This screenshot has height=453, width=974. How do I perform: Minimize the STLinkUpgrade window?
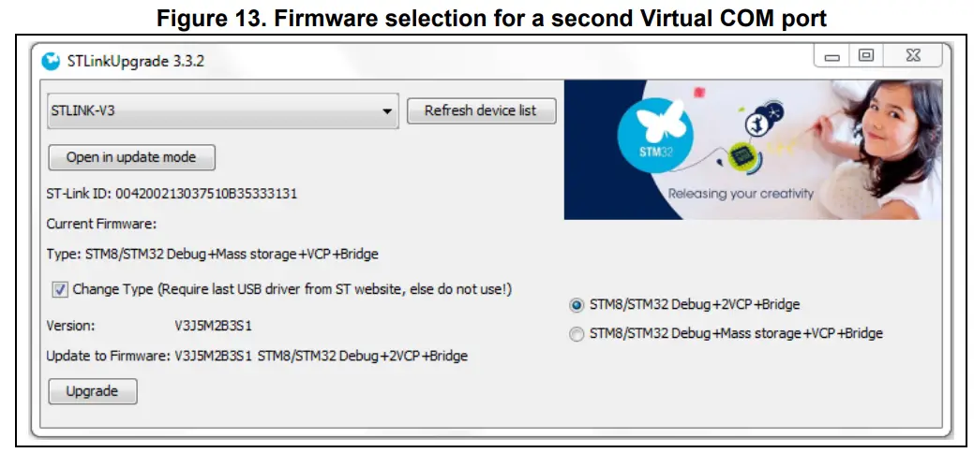point(832,56)
